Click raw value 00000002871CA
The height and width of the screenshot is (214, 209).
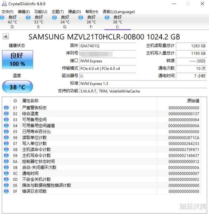click(x=184, y=137)
